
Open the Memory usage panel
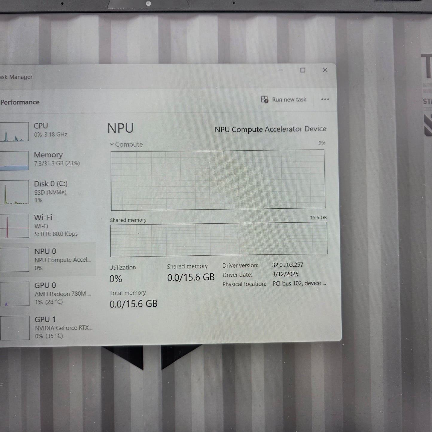[x=48, y=158]
